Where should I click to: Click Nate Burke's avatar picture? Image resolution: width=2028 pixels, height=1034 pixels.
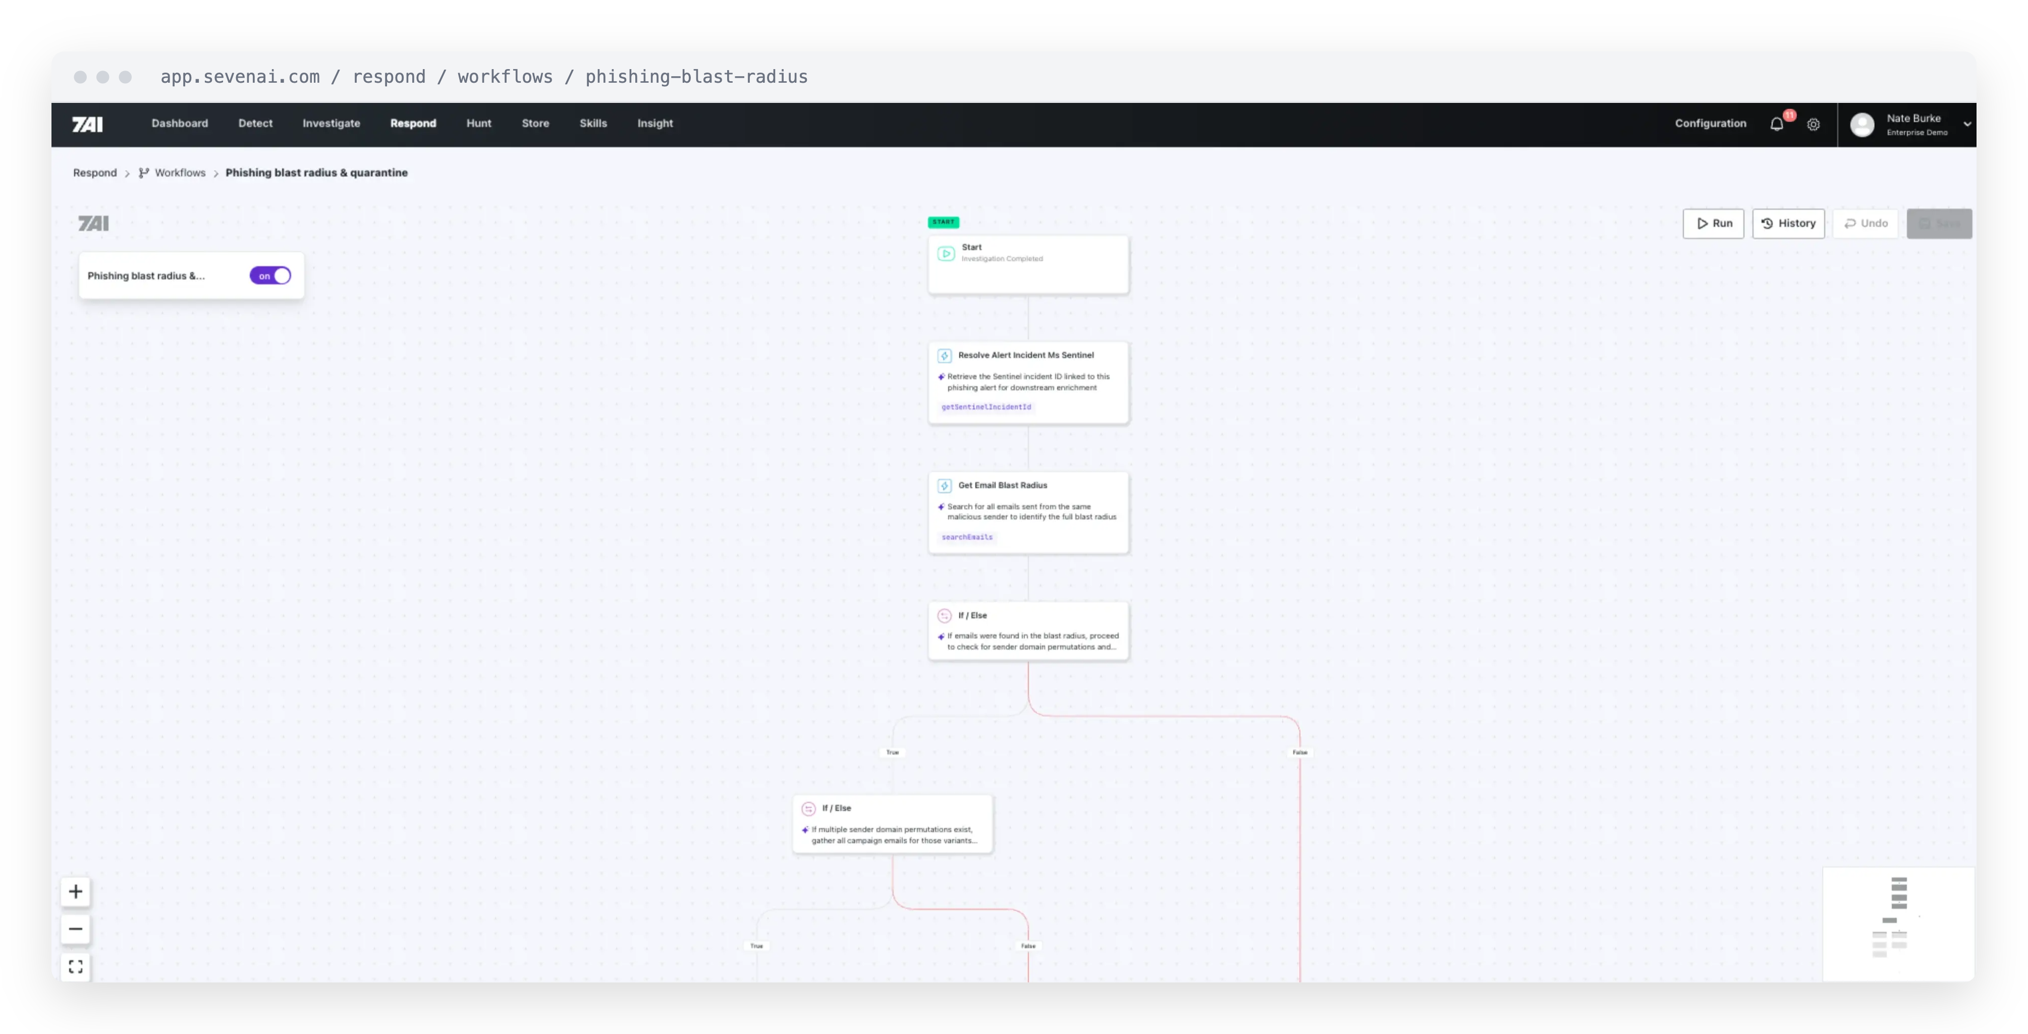[1862, 124]
